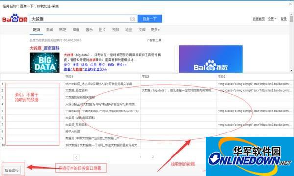This screenshot has height=176, width=294.
Task: Switch to the 视频 tab
Action: click(116, 29)
